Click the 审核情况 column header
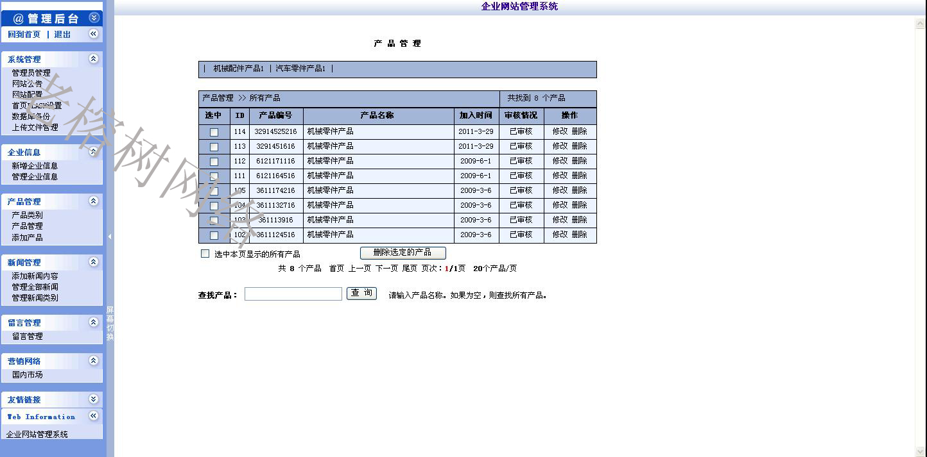This screenshot has height=457, width=927. [521, 115]
